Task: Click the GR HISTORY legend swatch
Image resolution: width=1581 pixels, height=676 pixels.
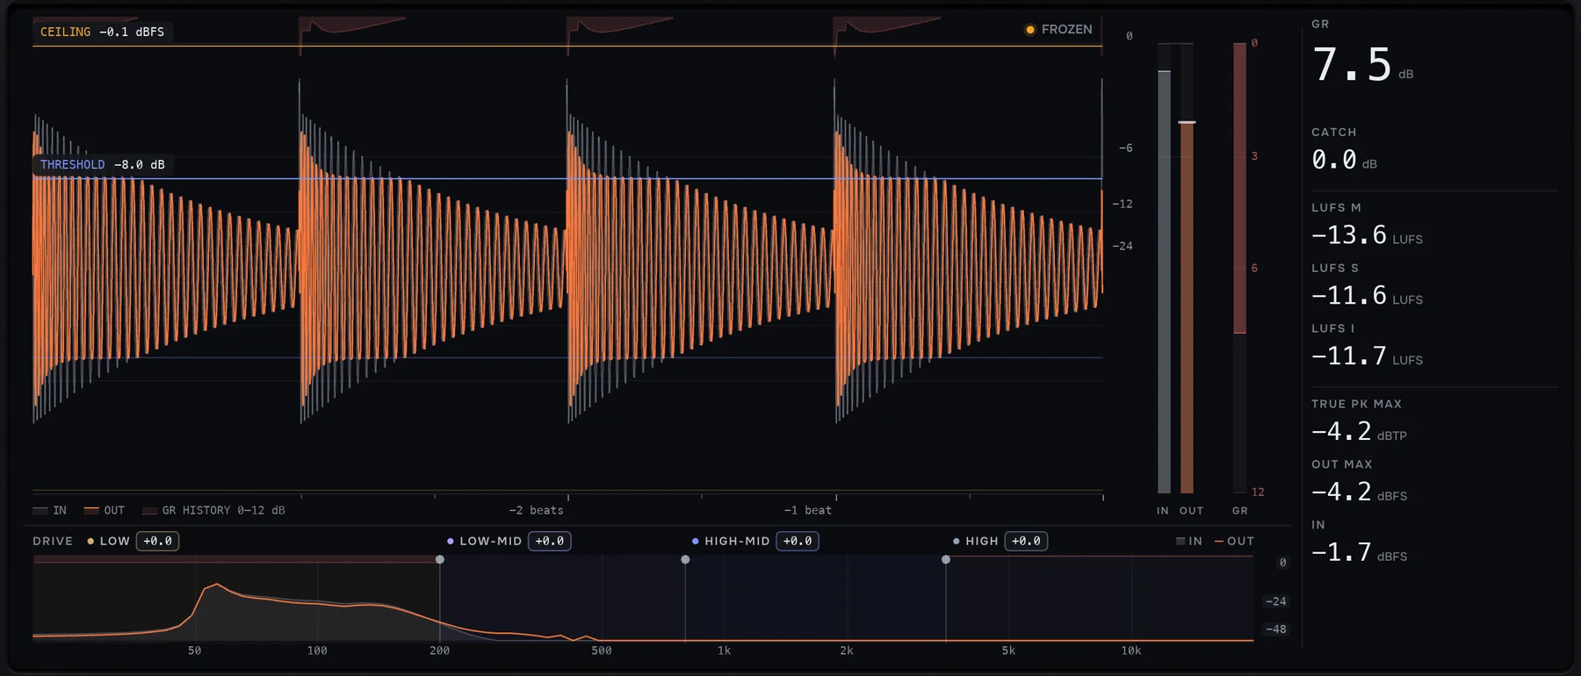Action: tap(149, 510)
